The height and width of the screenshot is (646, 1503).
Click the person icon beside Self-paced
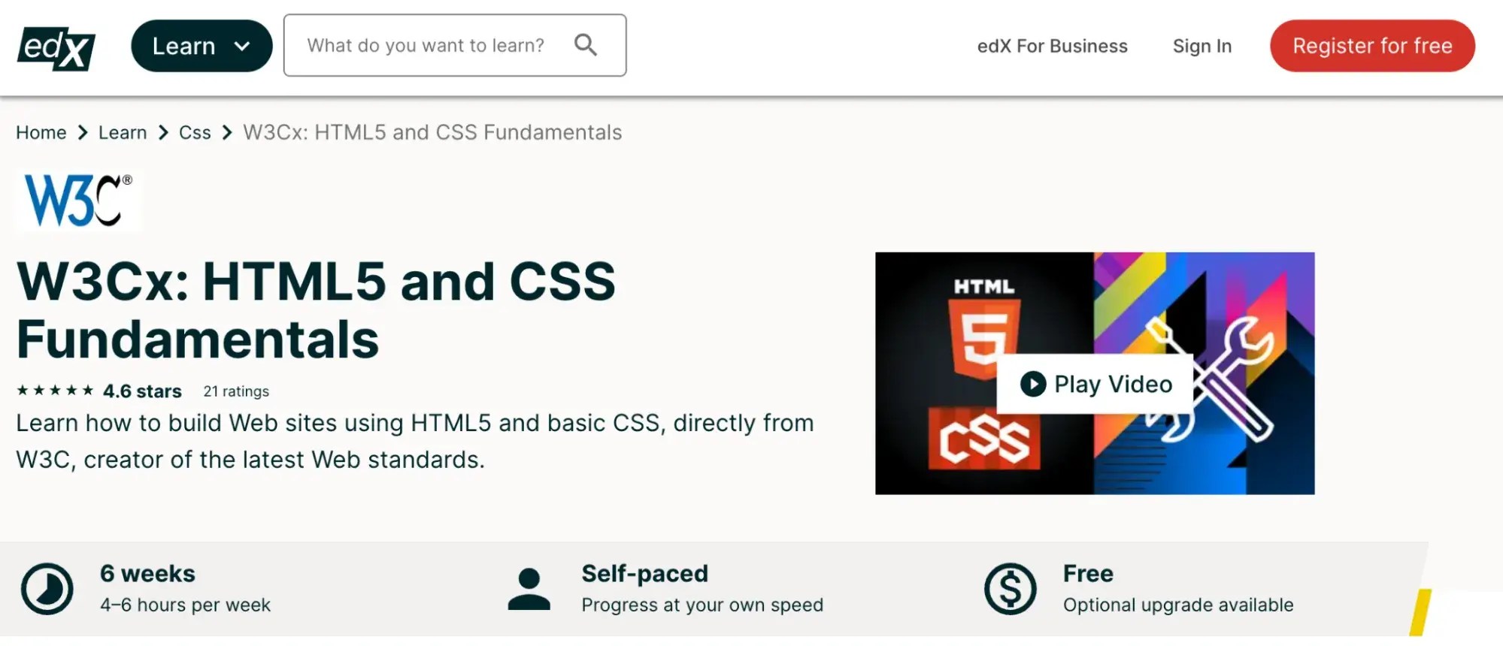(529, 589)
